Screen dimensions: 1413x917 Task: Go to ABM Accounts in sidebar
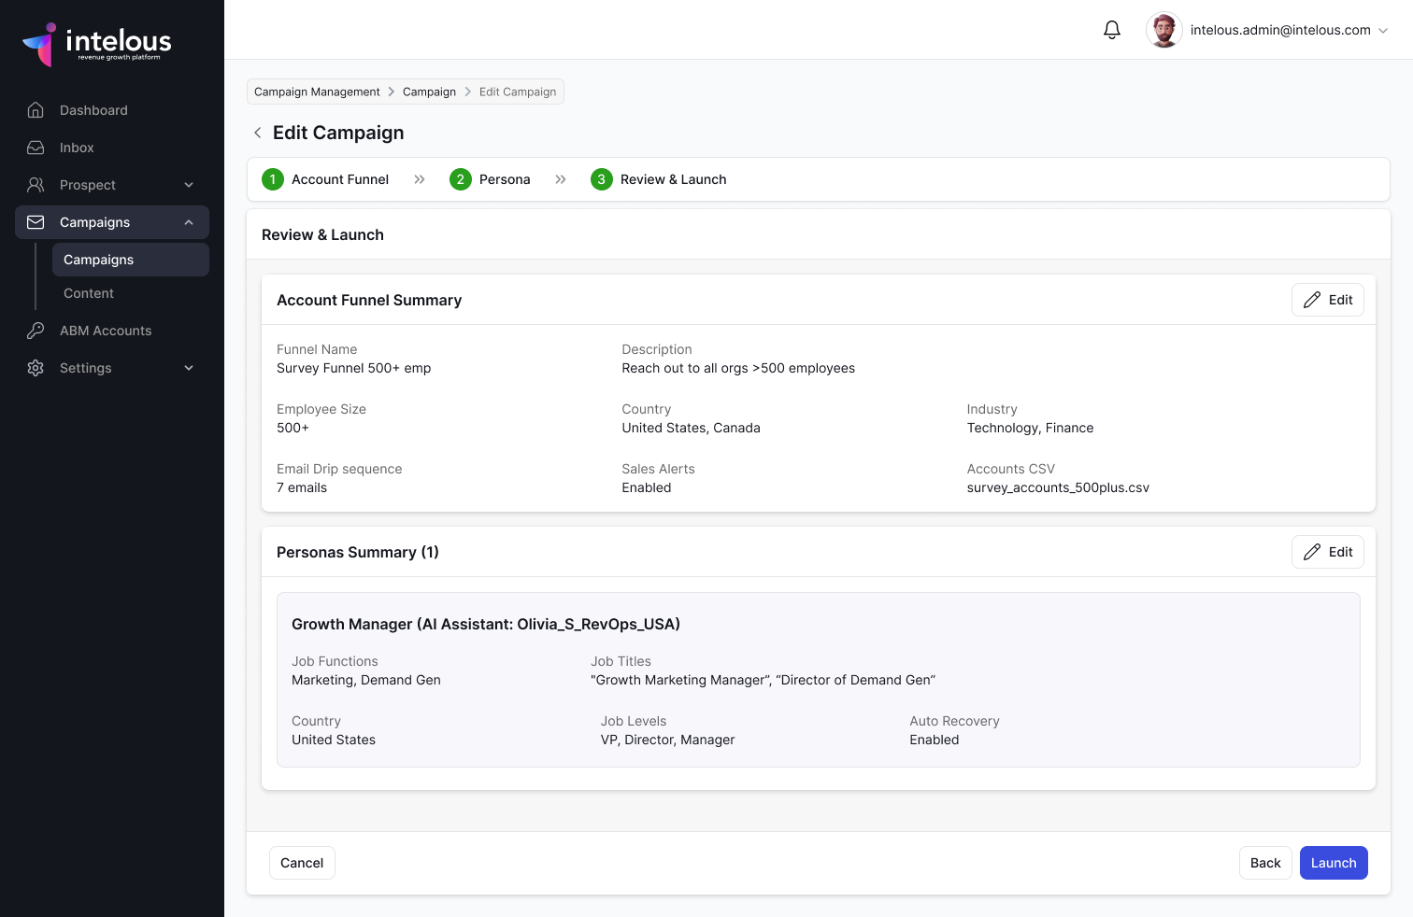coord(105,331)
